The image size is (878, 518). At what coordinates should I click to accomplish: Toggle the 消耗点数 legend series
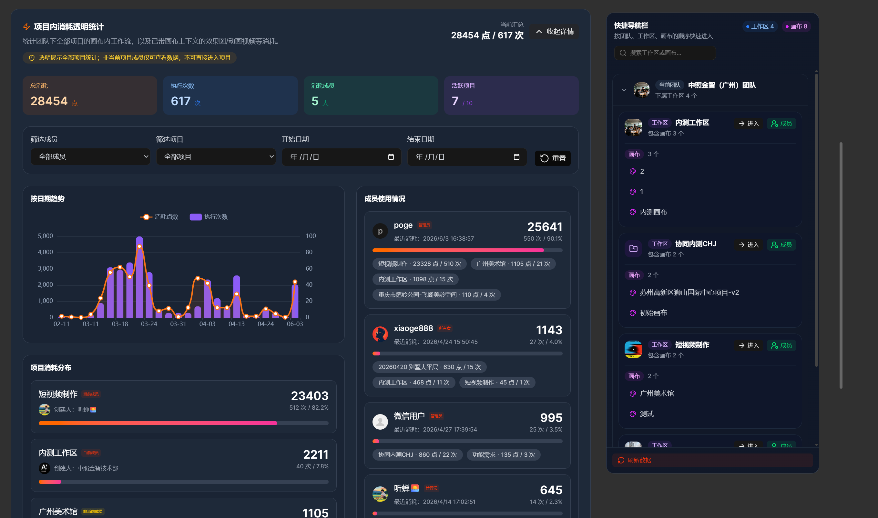(x=159, y=217)
